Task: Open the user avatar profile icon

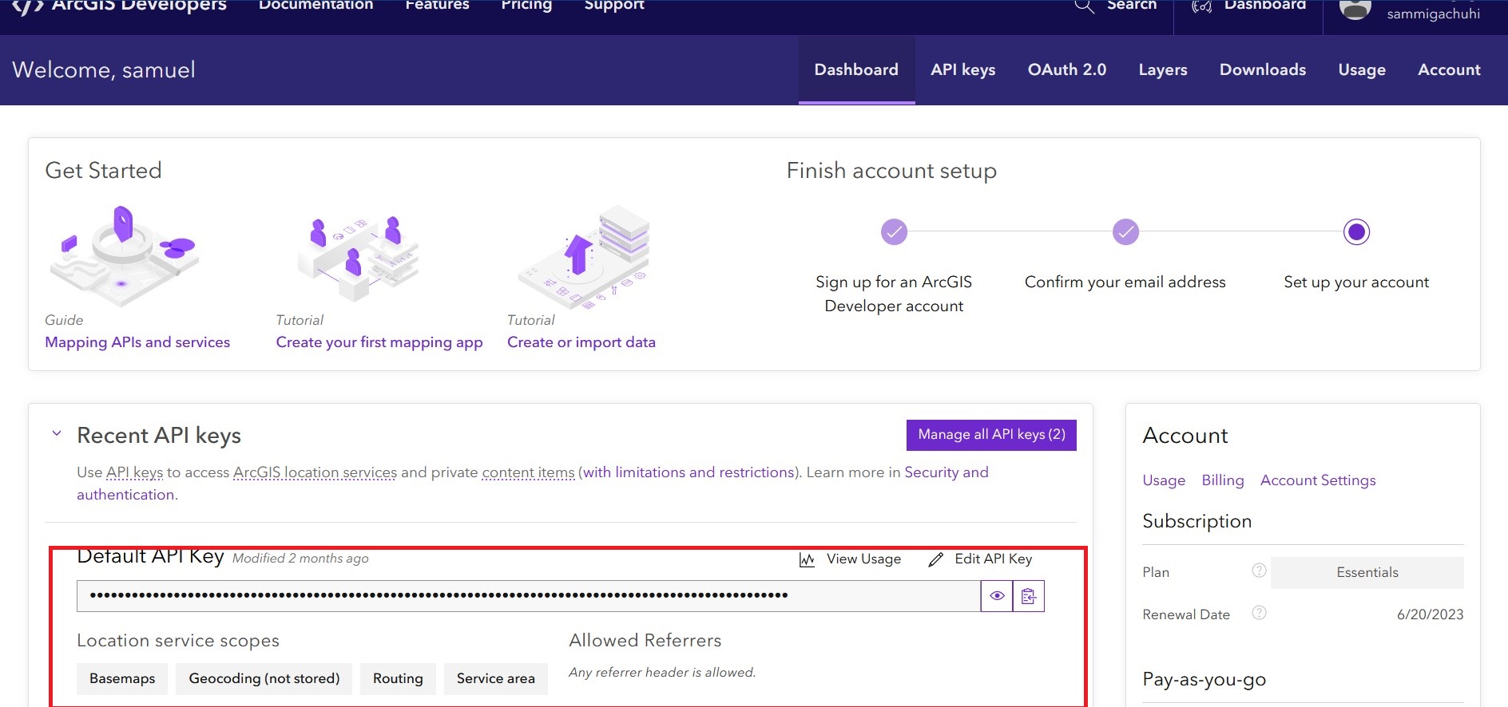Action: (1355, 8)
